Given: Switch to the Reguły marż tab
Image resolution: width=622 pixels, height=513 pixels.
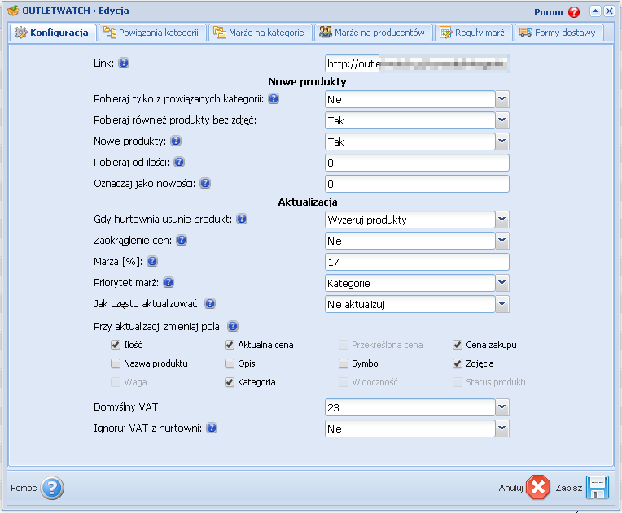Looking at the screenshot, I should coord(474,33).
